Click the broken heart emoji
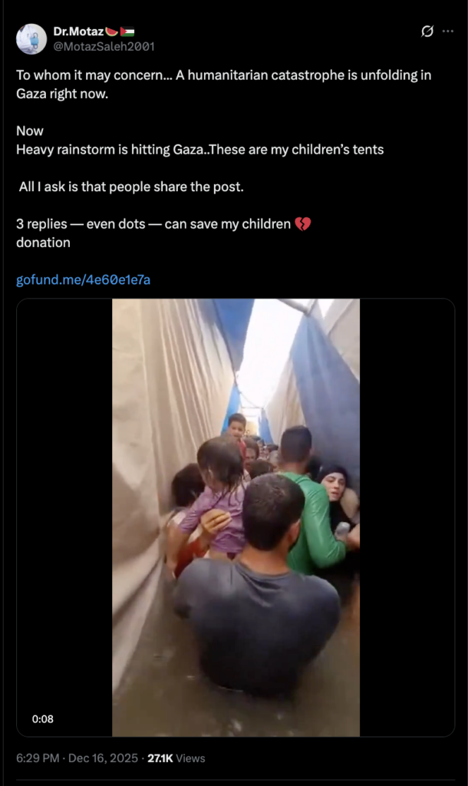 [x=302, y=223]
